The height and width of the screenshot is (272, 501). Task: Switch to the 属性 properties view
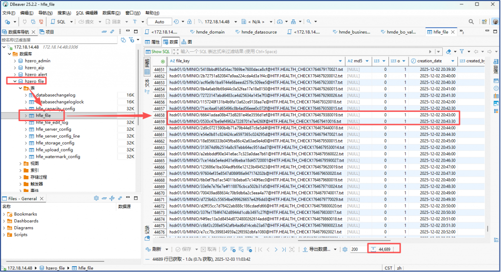[x=153, y=42]
